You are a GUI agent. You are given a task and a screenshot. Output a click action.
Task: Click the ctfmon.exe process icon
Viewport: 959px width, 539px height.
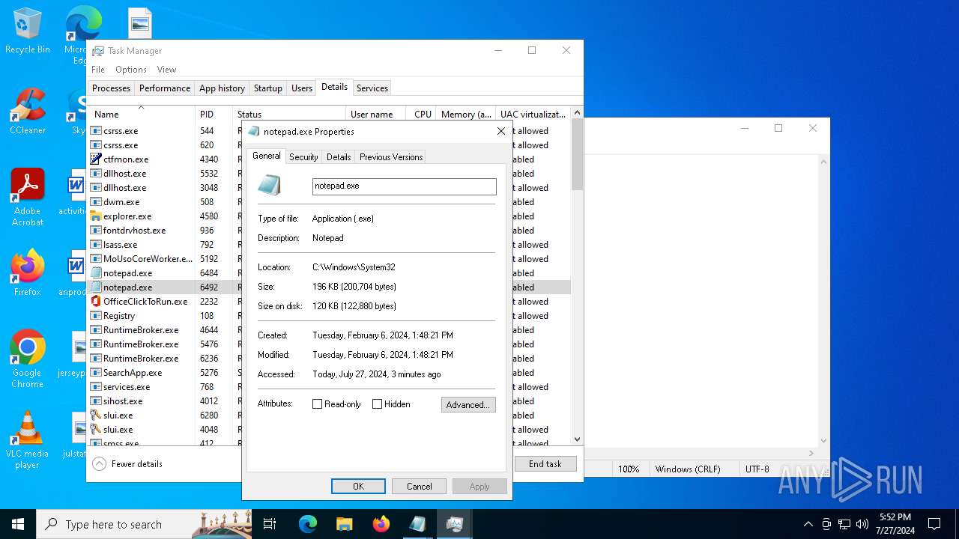pyautogui.click(x=96, y=159)
